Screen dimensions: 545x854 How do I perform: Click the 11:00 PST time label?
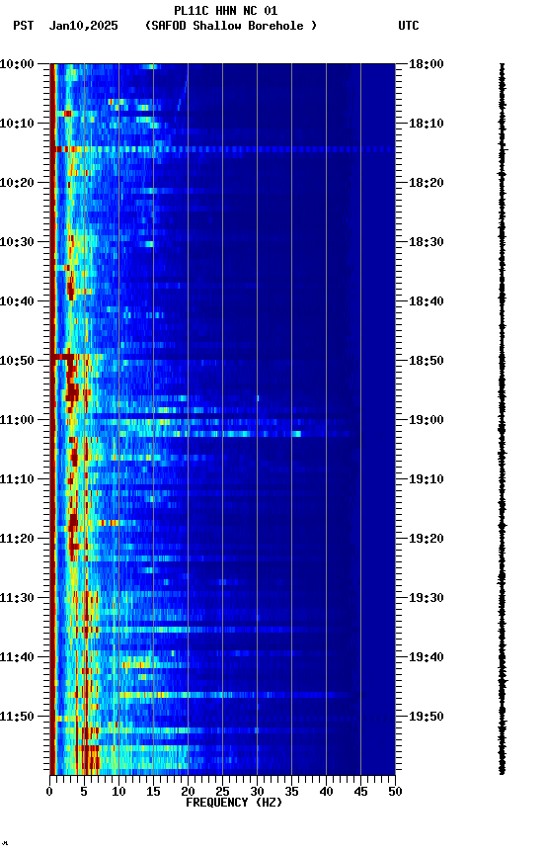[17, 420]
